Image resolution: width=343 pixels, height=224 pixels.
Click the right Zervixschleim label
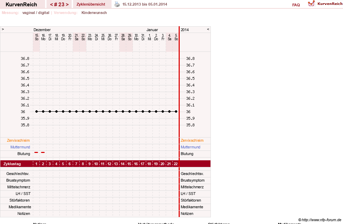192,140
